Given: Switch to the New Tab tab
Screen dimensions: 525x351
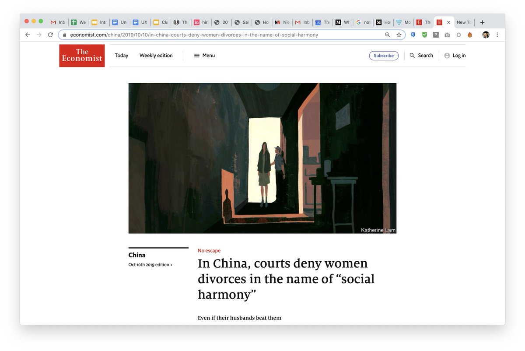Looking at the screenshot, I should point(464,22).
